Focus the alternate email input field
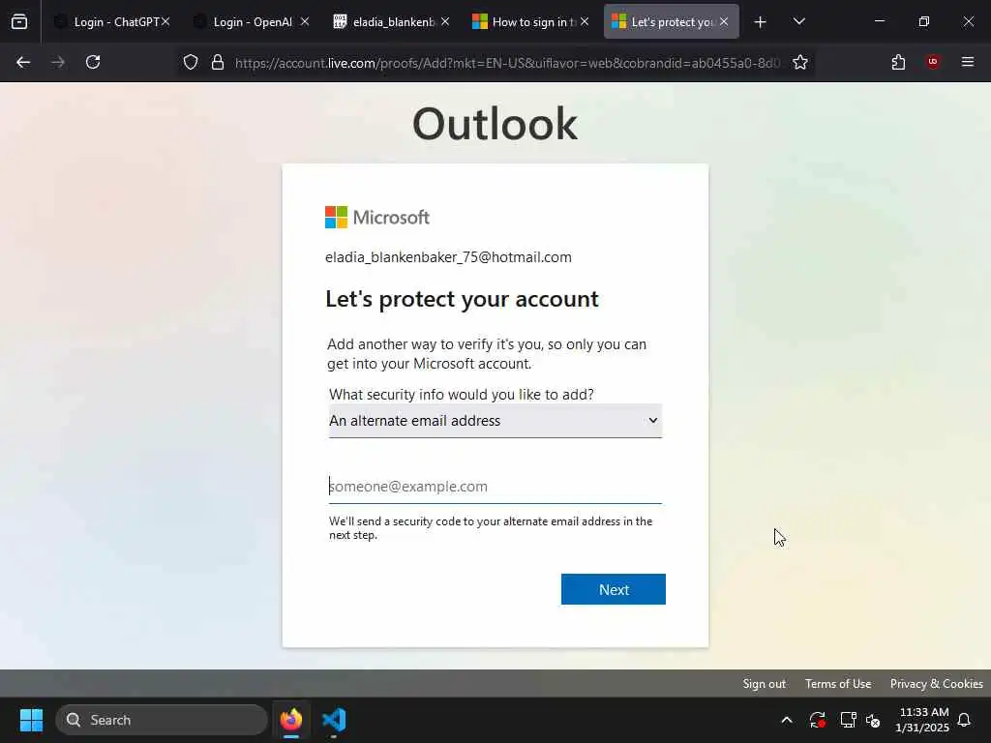The image size is (991, 743). pyautogui.click(x=495, y=487)
